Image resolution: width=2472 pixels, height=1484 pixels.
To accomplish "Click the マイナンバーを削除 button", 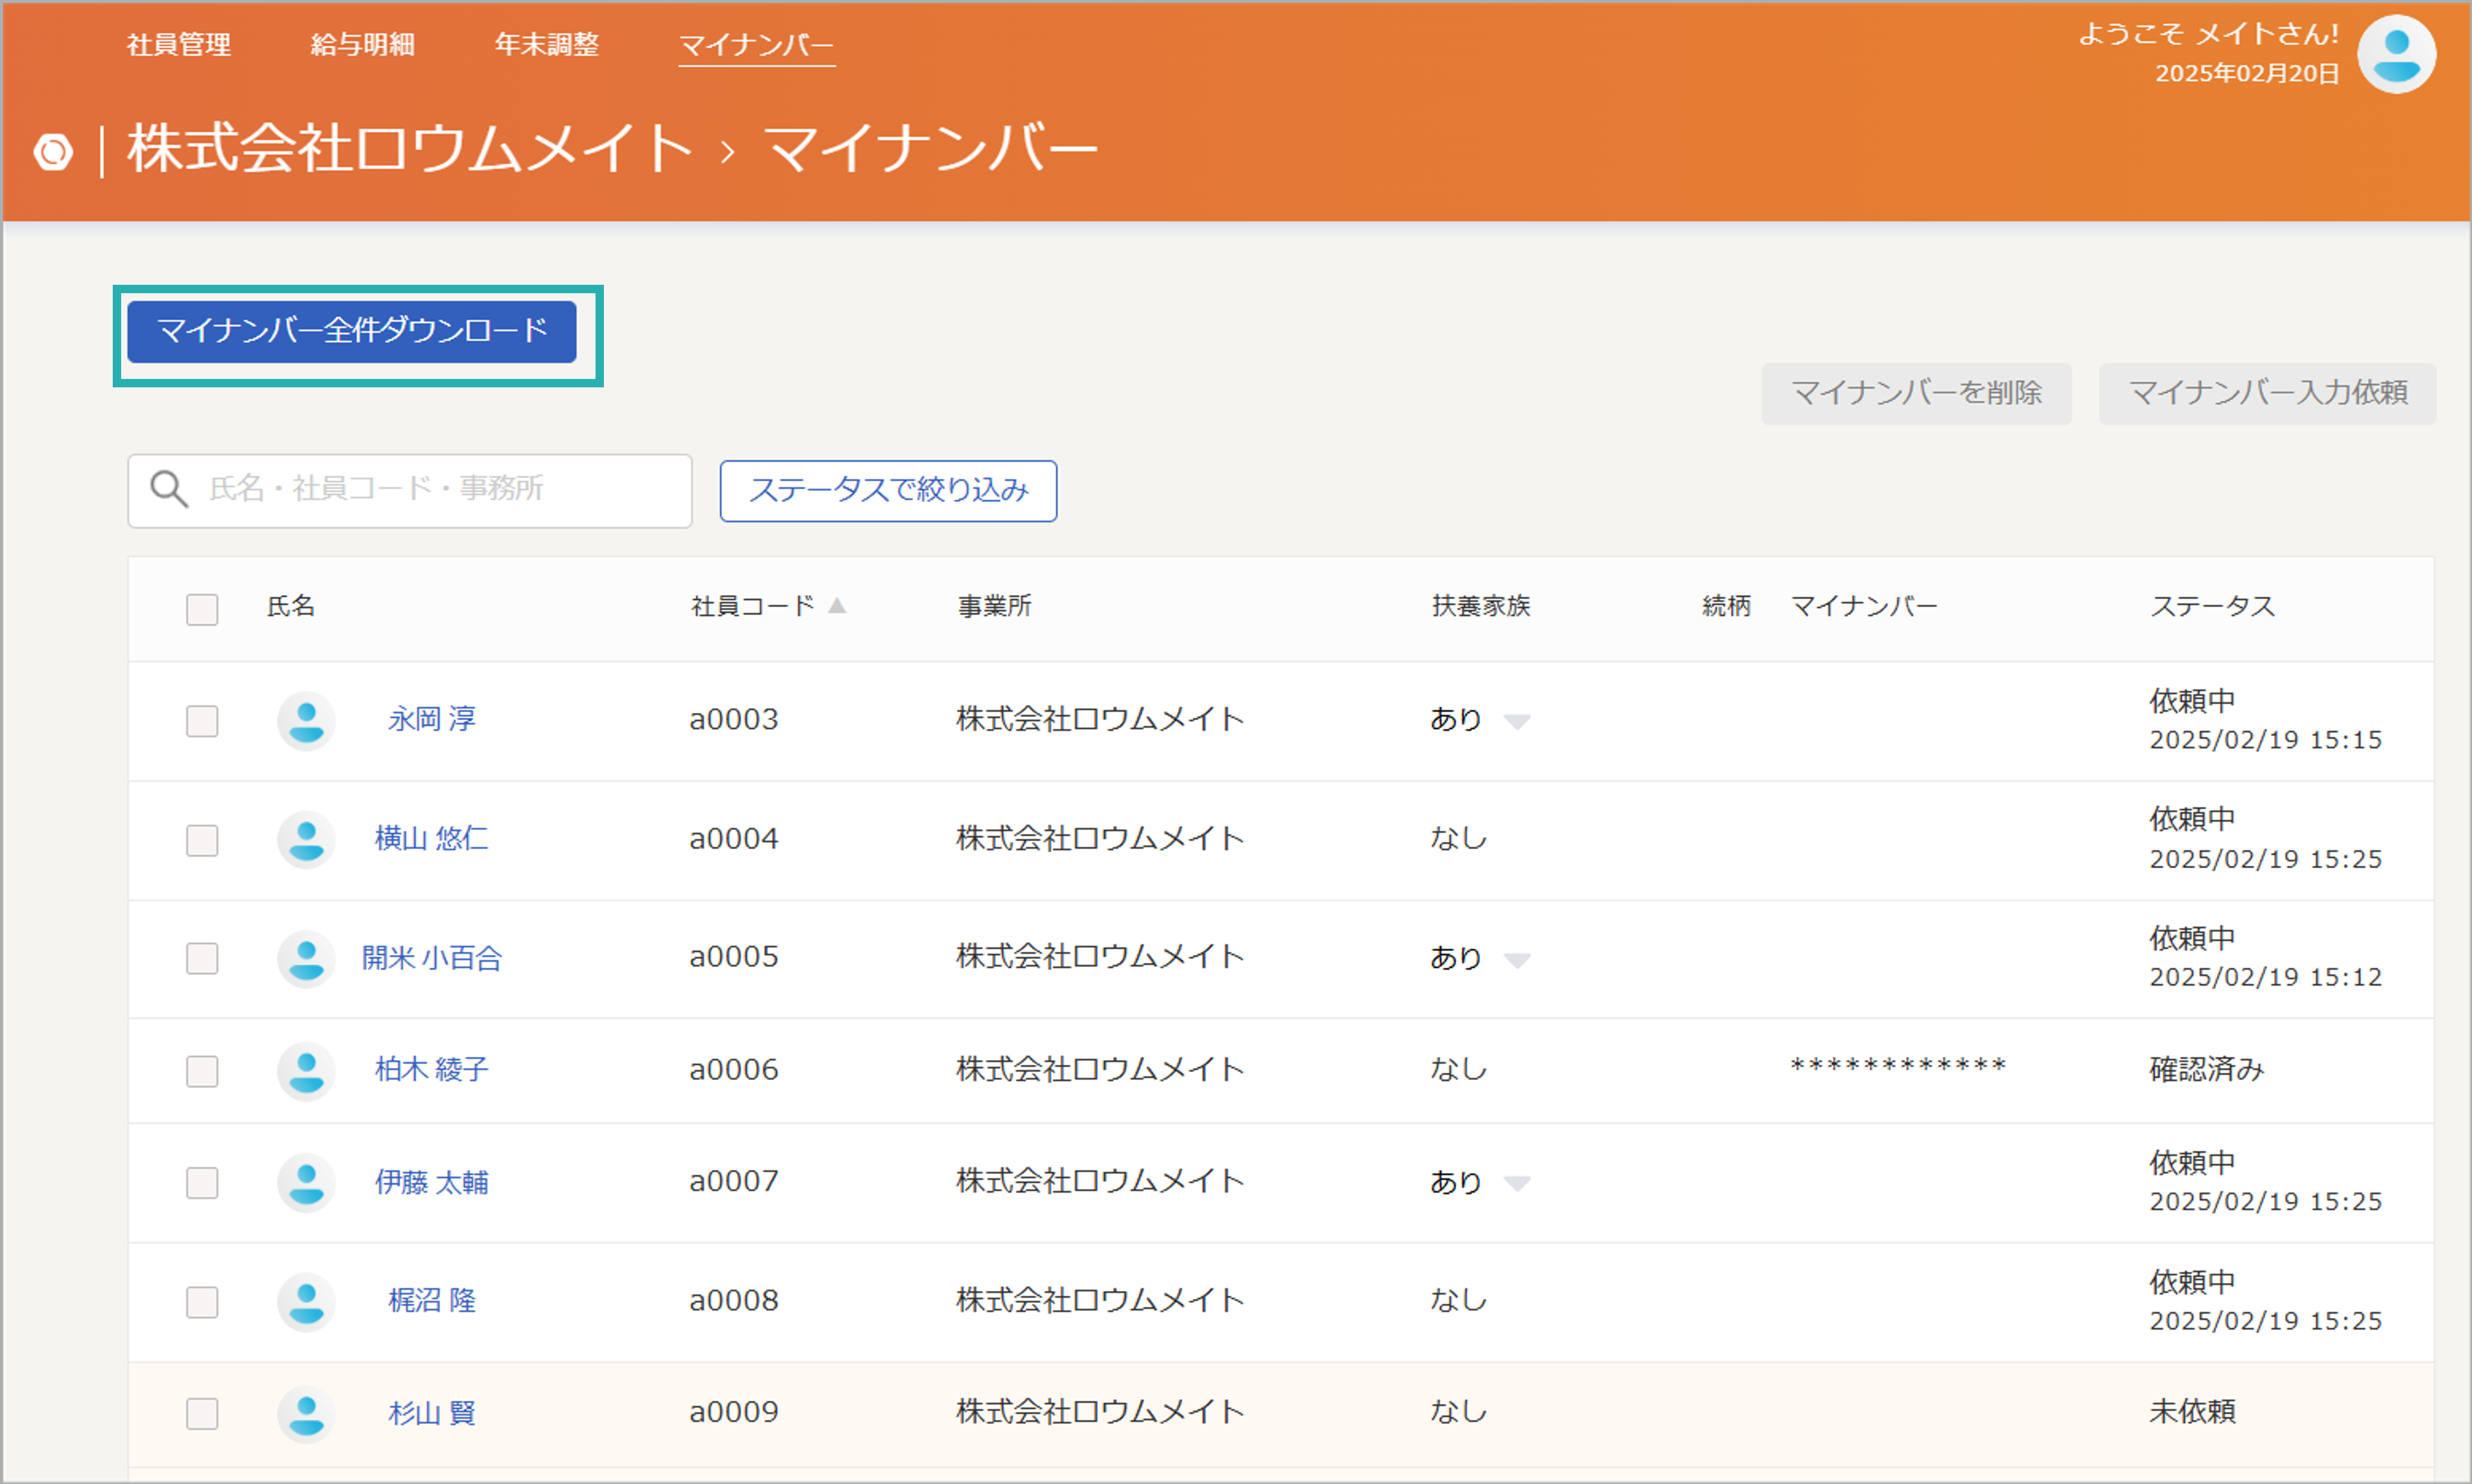I will coord(1916,393).
